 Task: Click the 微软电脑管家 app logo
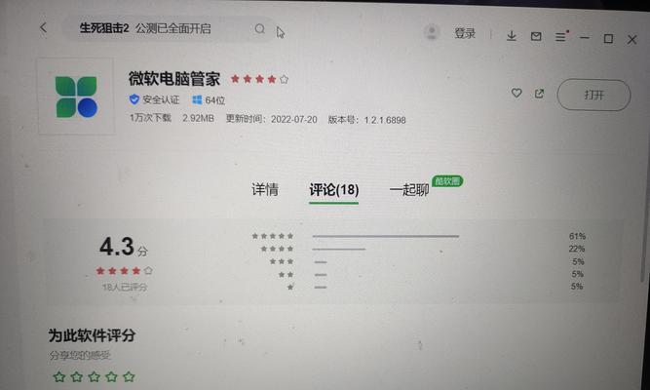[76, 97]
